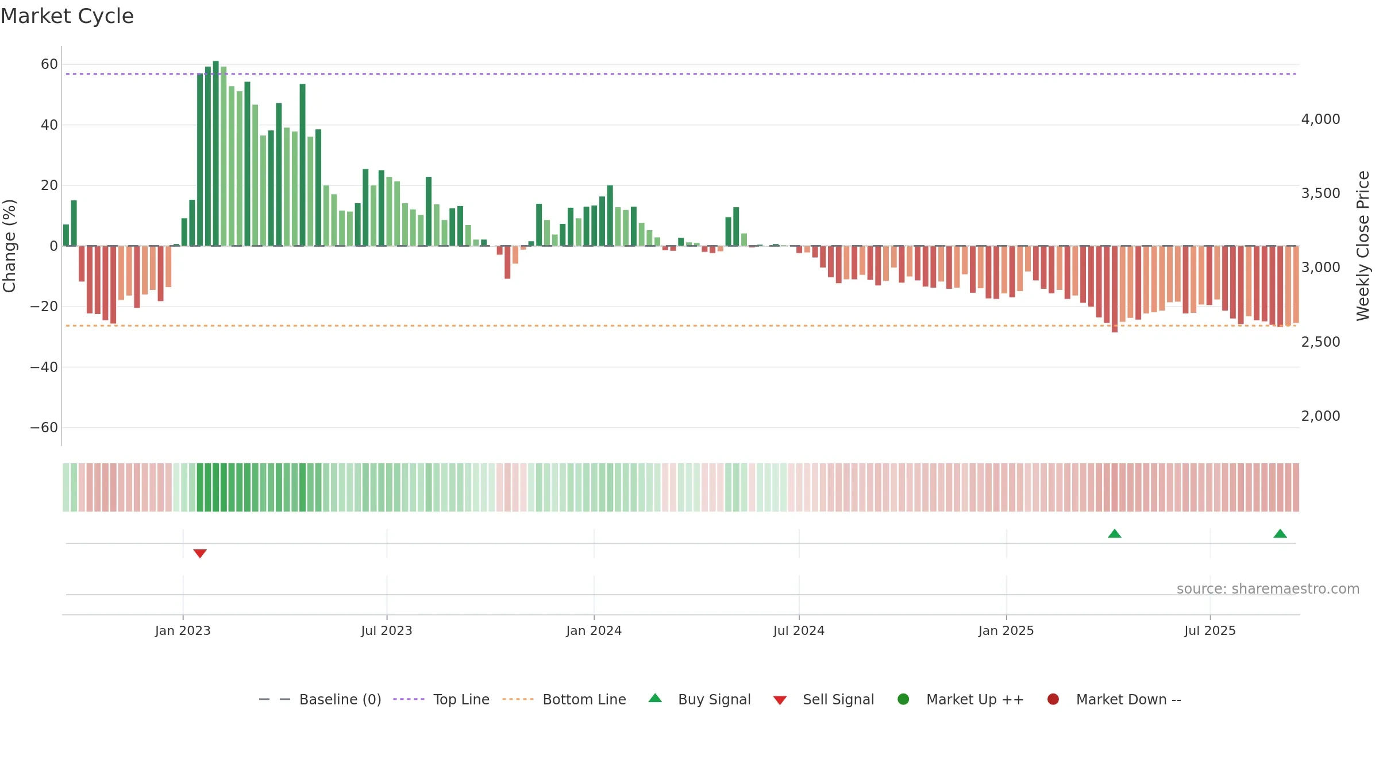Click the green Market Up ++ circle

[x=903, y=699]
